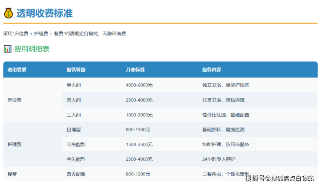Click the 独立卫浴，智能护理床 description cell
The width and height of the screenshot is (321, 185).
[225, 85]
